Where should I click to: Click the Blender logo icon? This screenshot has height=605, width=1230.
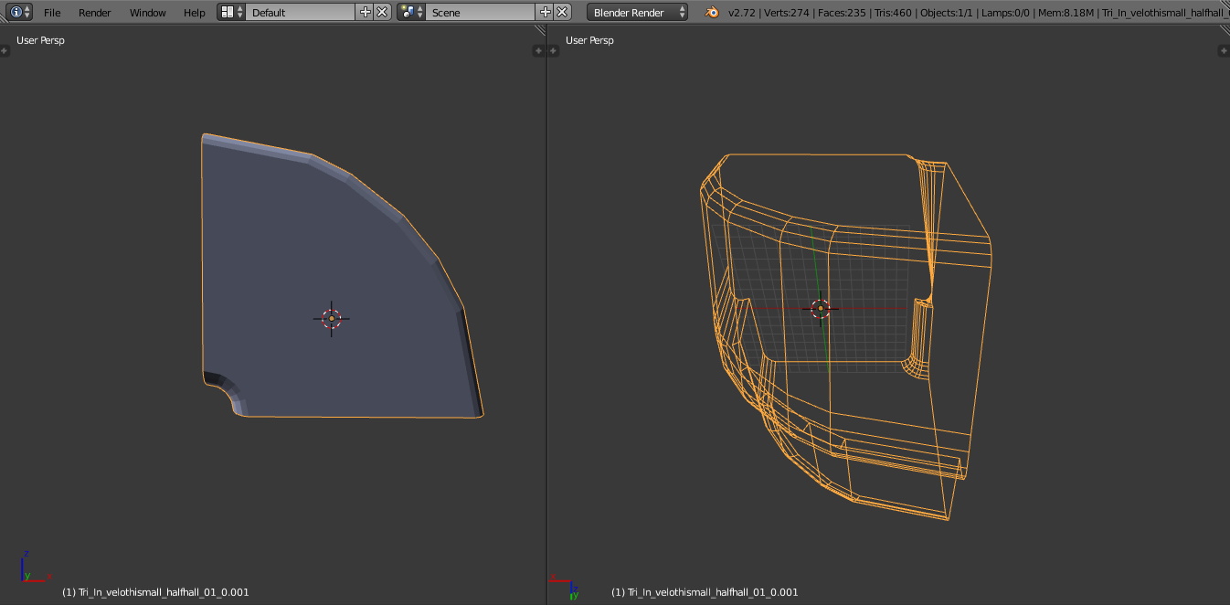[711, 12]
